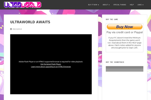The height and width of the screenshot is (100, 151).
Task: Open Learn more about upgrading to HTML5 browser
Action: point(51,66)
